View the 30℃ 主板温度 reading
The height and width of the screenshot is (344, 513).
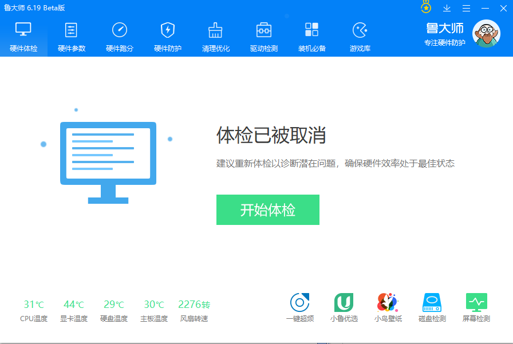pyautogui.click(x=154, y=311)
